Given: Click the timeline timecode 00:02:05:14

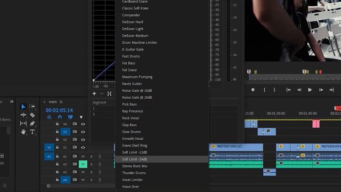Looking at the screenshot, I should [x=59, y=110].
